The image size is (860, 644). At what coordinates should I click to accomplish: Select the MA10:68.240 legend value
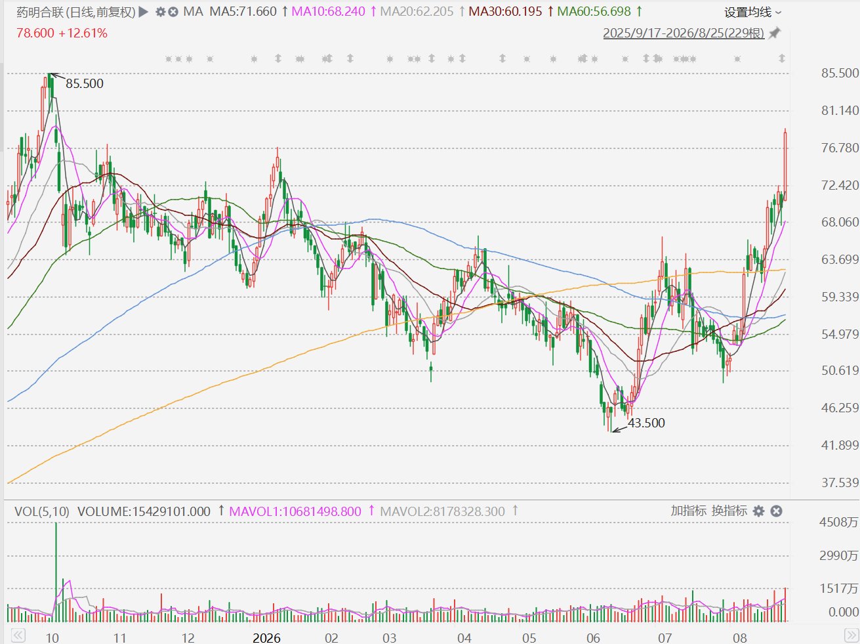click(x=328, y=12)
